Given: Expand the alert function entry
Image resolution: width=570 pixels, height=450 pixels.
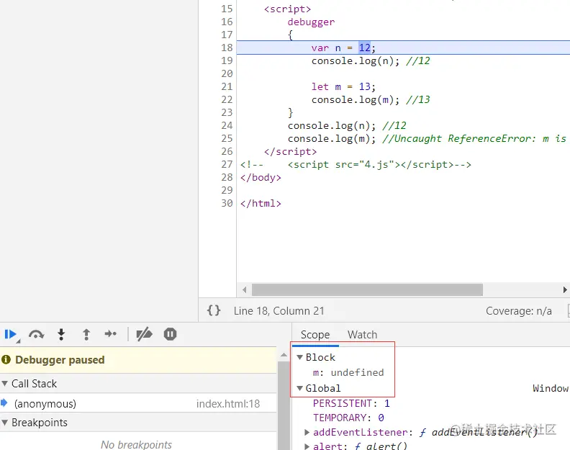Looking at the screenshot, I should (x=307, y=446).
